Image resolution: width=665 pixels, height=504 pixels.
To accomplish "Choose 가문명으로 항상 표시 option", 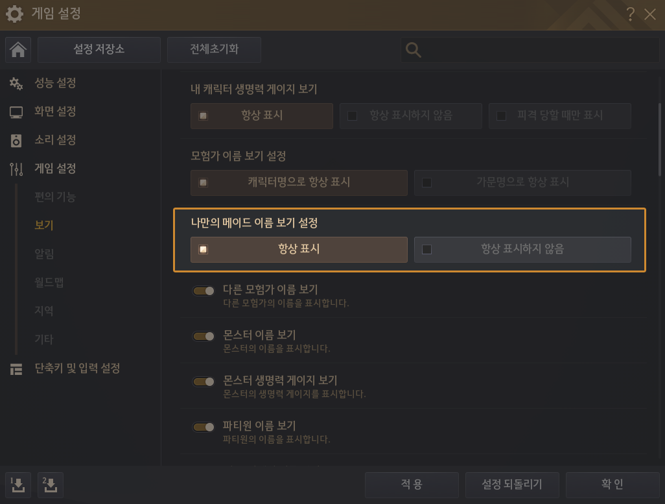I will (x=522, y=182).
